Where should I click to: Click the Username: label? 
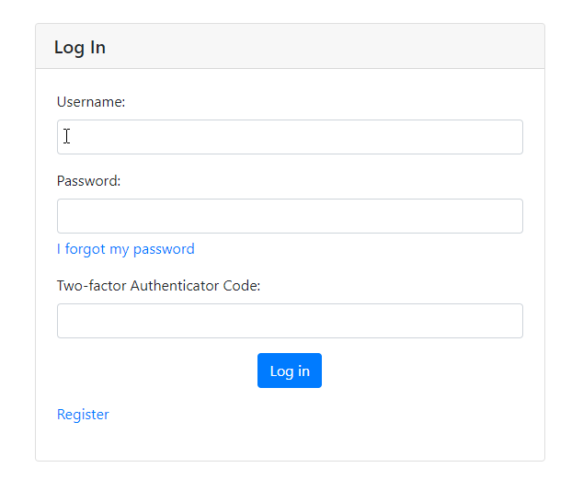tap(91, 102)
